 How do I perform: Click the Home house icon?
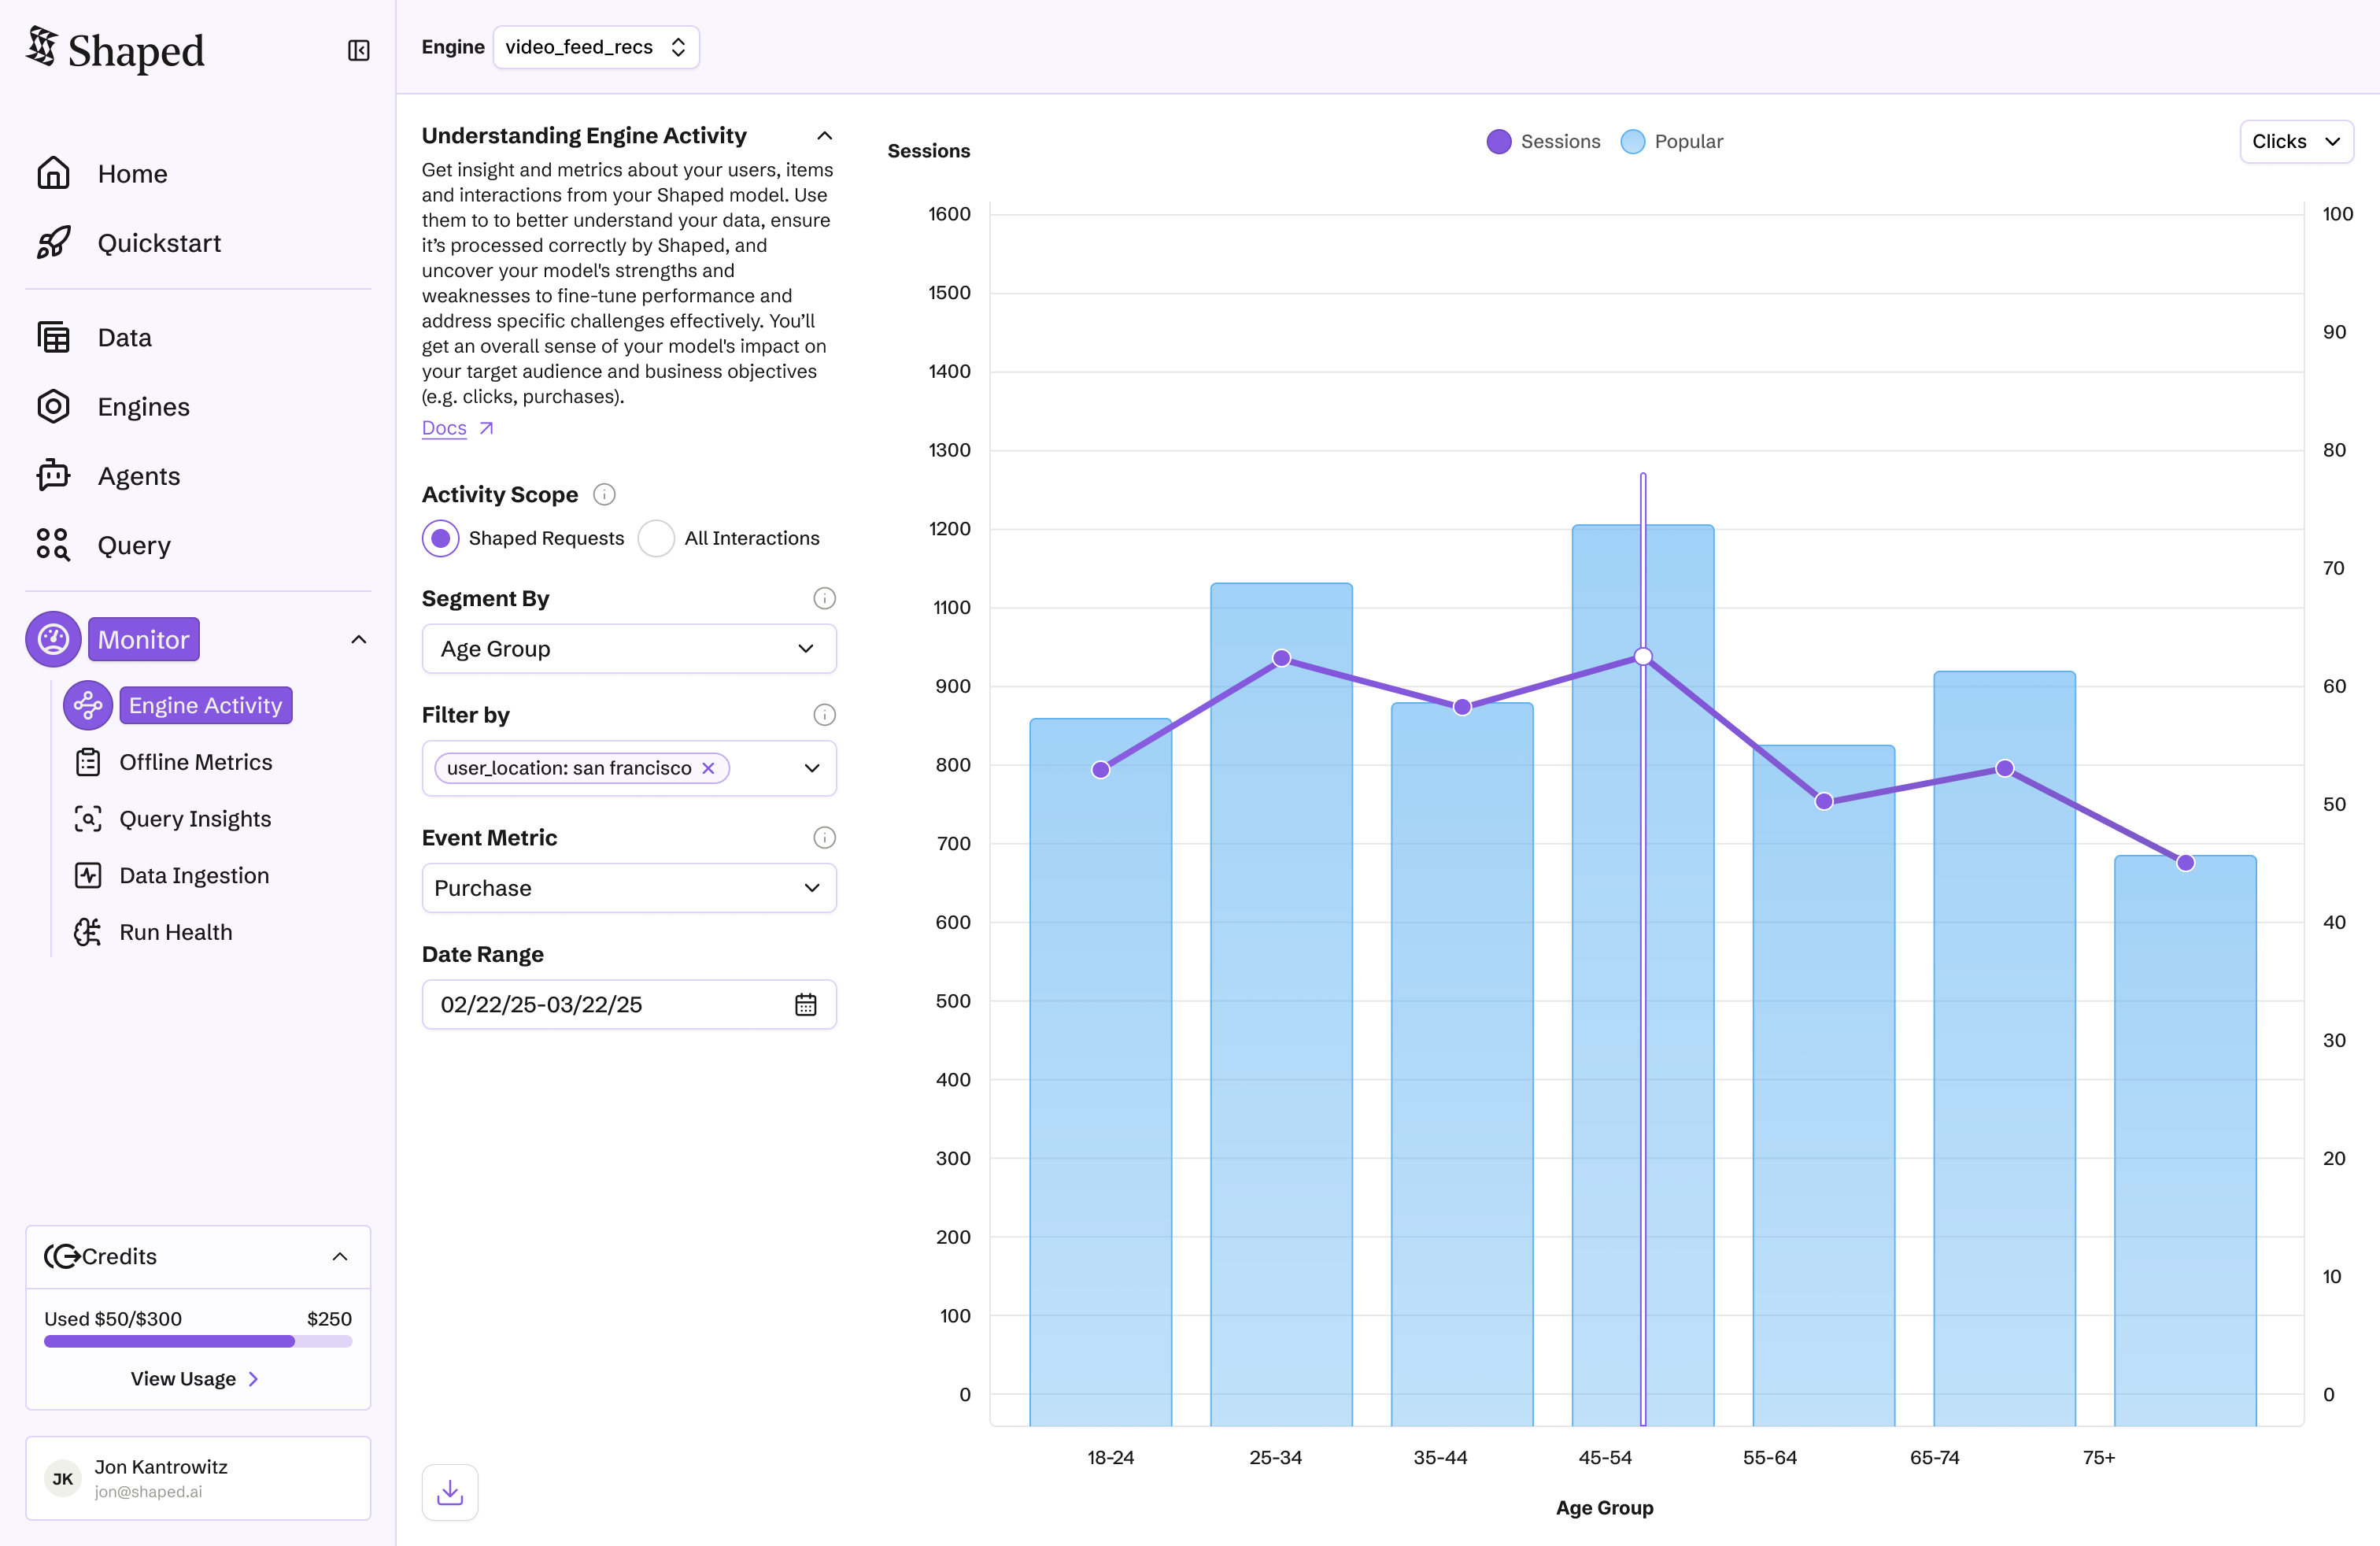click(54, 173)
